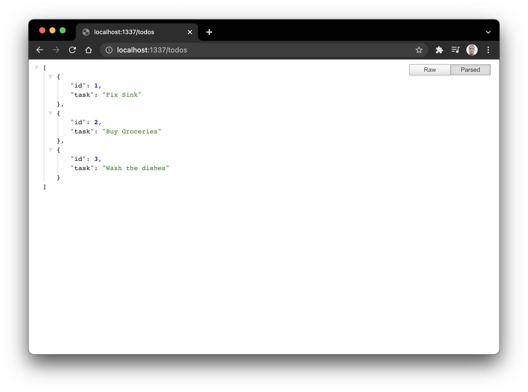This screenshot has width=528, height=392.
Task: Switch JSON view to Raw
Action: click(430, 70)
